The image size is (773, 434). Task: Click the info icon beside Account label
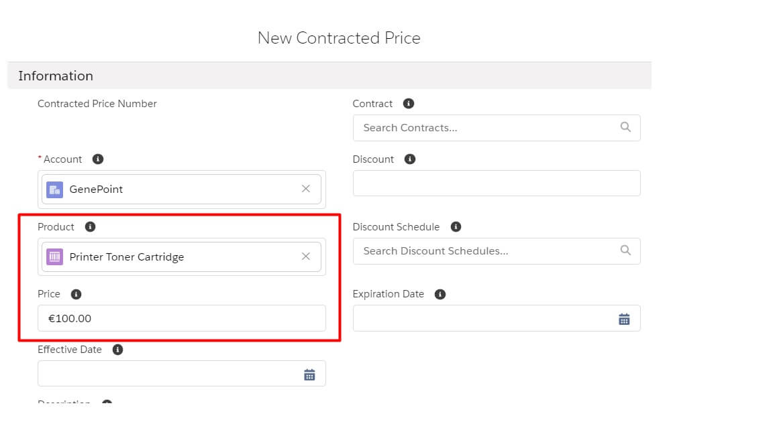pos(98,159)
